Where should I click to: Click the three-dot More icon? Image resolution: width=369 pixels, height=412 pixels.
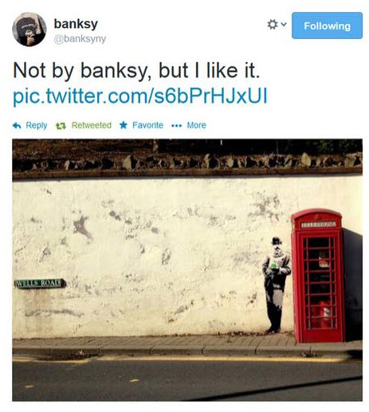tap(177, 126)
